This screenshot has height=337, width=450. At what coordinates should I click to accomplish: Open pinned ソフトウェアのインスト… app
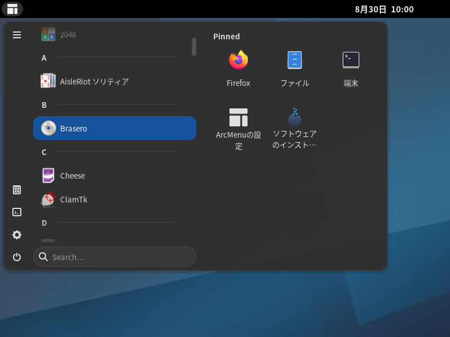point(294,129)
